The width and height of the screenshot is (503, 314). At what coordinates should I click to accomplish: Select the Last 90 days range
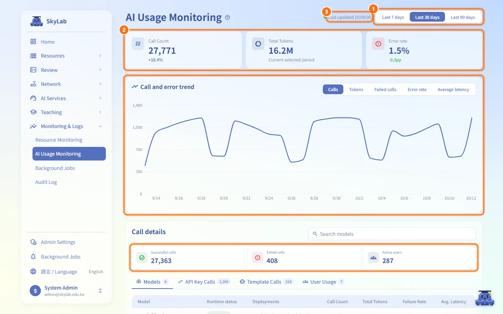click(x=463, y=17)
